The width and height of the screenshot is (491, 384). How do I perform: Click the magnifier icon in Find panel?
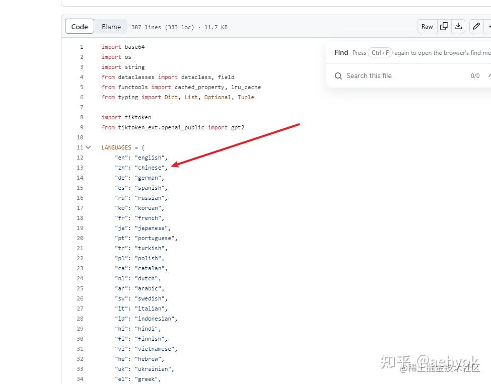338,75
